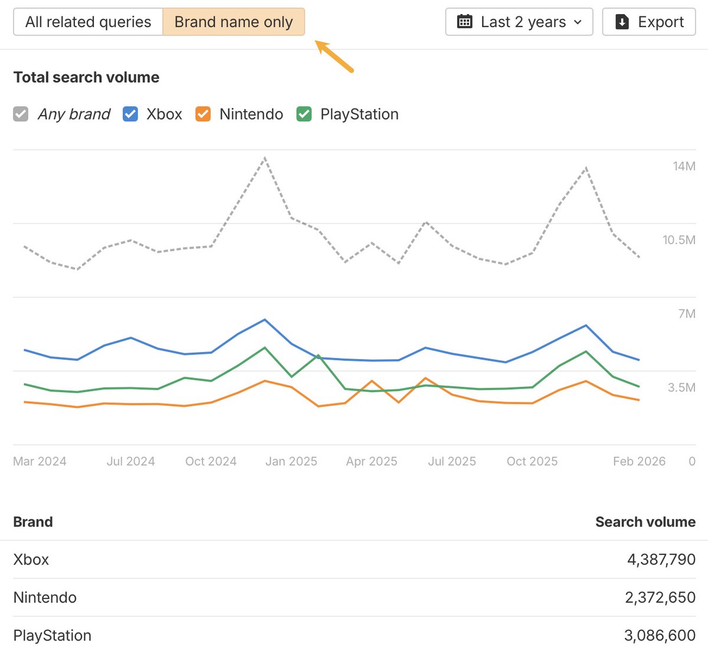Click the download icon on the Export button
708x651 pixels.
coord(622,21)
